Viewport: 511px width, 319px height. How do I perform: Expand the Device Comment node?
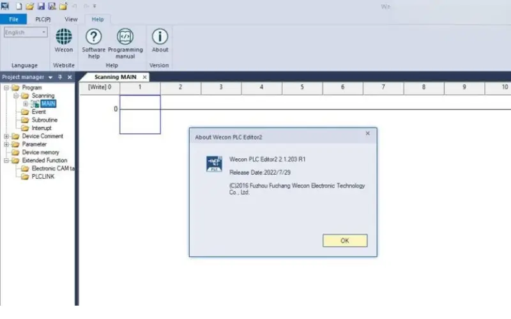(6, 136)
